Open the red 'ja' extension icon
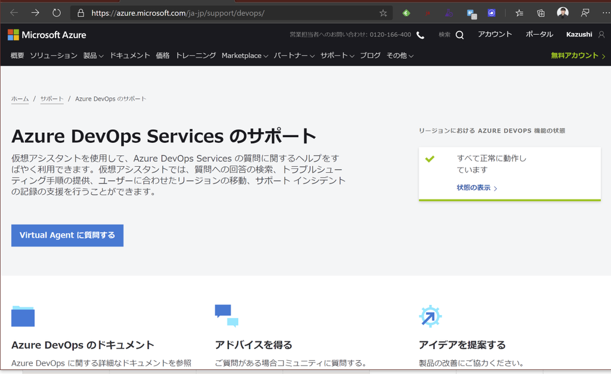This screenshot has height=374, width=611. (x=427, y=13)
